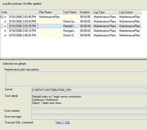
Task: Select date 9/16/2006 2:02:14 PM
Action: 22,31
